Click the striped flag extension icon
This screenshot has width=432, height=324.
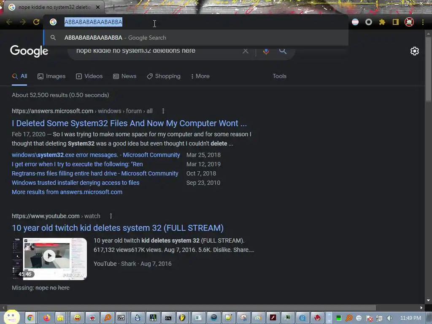coord(355,22)
